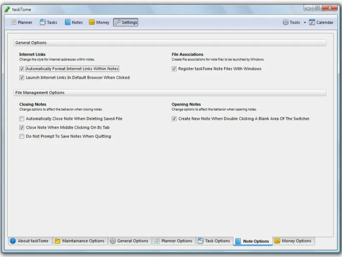Minimize the taskTome window

coord(308,8)
